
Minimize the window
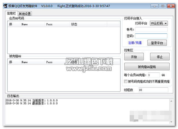154,6
